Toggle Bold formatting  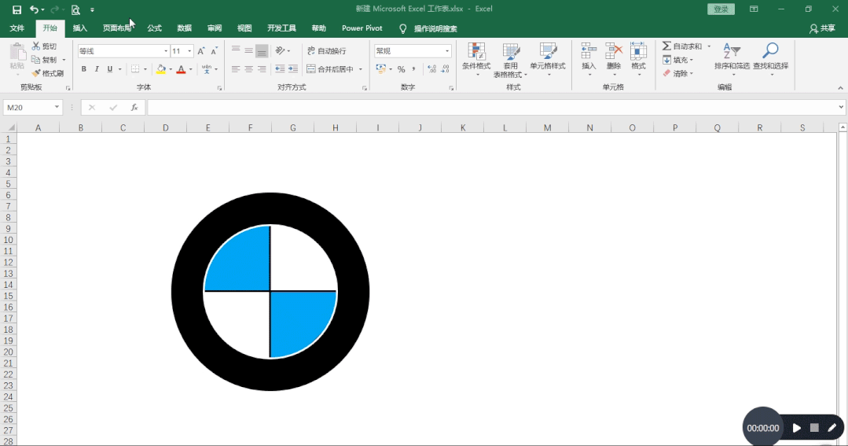[x=84, y=68]
